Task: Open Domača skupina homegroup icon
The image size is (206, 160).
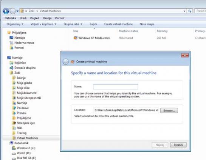Action: [11, 68]
